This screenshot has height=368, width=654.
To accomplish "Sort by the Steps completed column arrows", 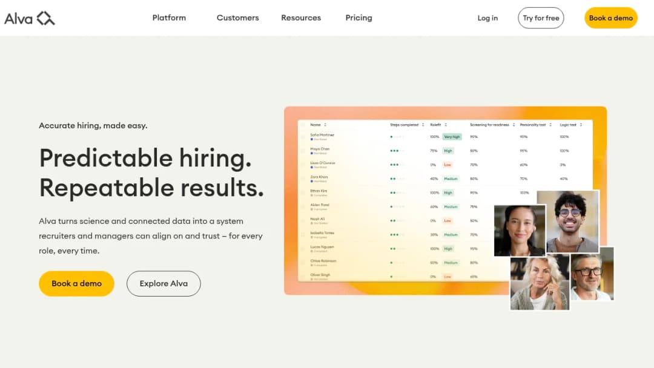I will point(423,125).
